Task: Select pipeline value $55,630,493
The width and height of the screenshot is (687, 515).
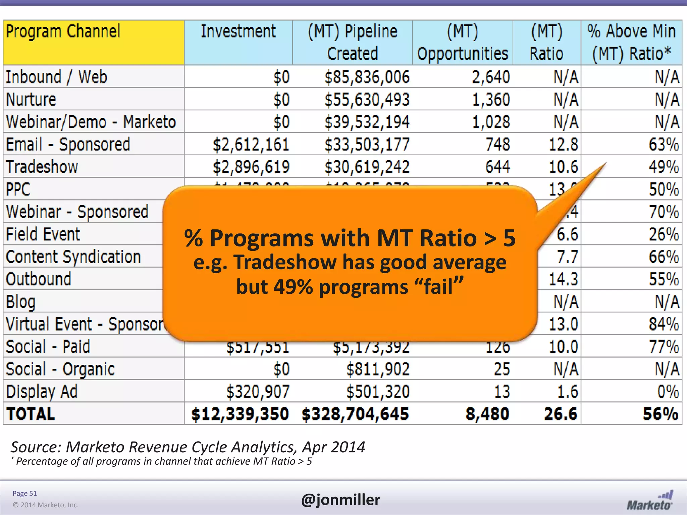Action: [x=367, y=100]
